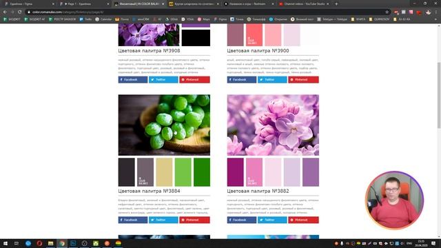Open the amoCRM bookmark

point(141,19)
